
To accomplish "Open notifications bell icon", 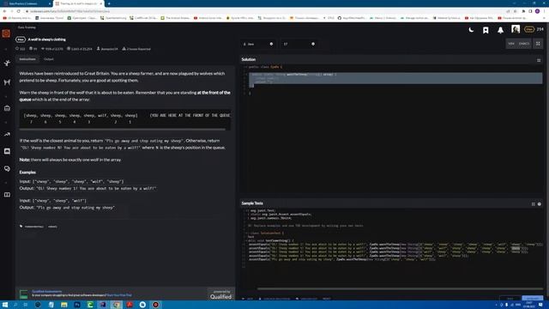I will [501, 31].
